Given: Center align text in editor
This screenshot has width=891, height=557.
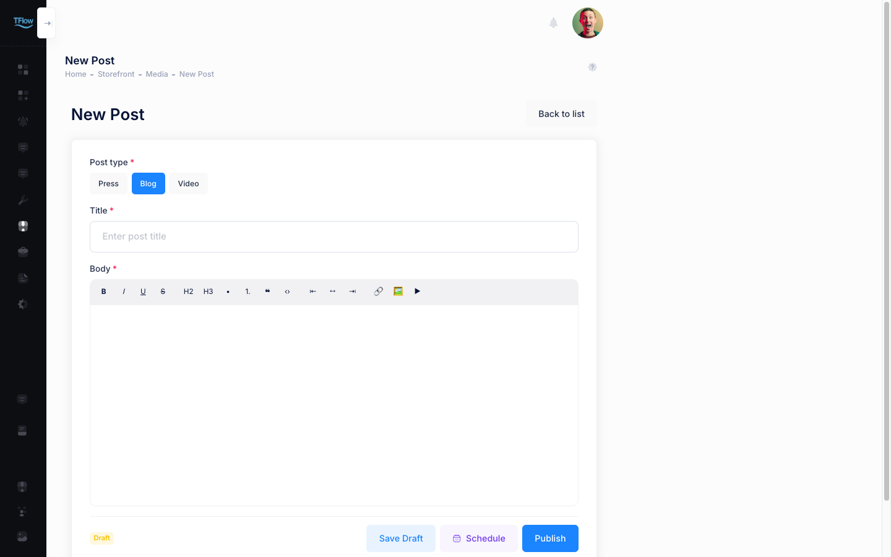Looking at the screenshot, I should pyautogui.click(x=333, y=291).
